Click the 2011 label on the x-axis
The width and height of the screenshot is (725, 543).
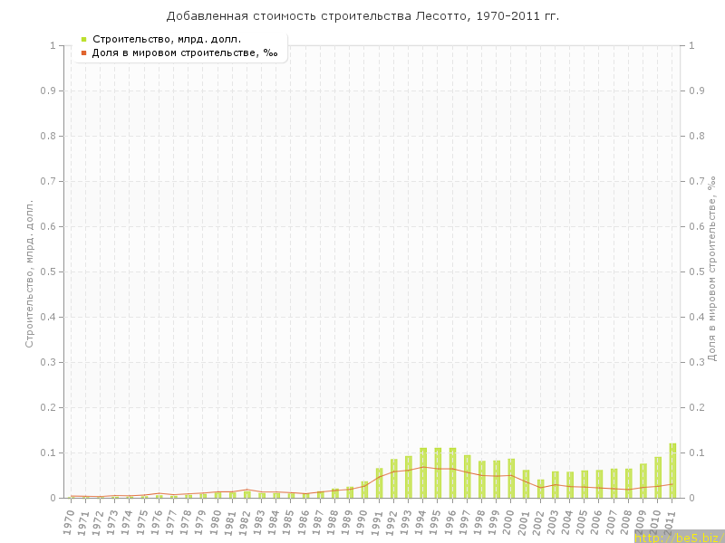[670, 521]
